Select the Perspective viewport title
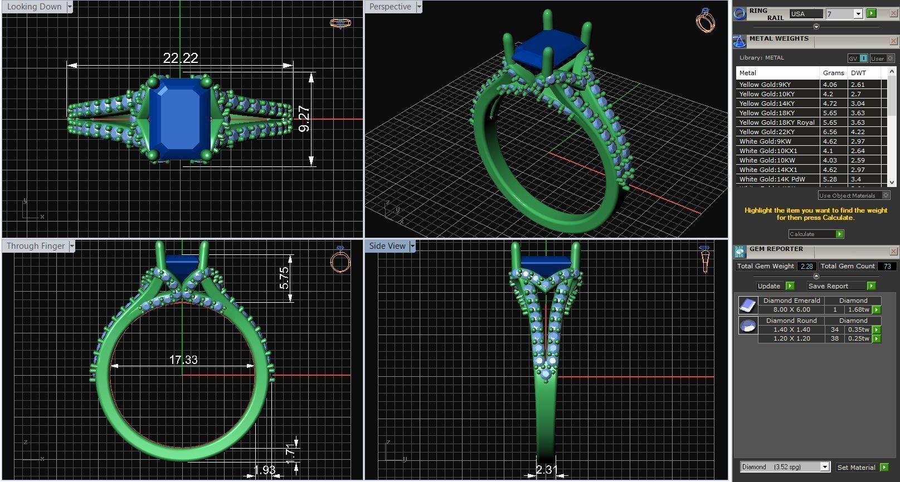 click(x=390, y=7)
